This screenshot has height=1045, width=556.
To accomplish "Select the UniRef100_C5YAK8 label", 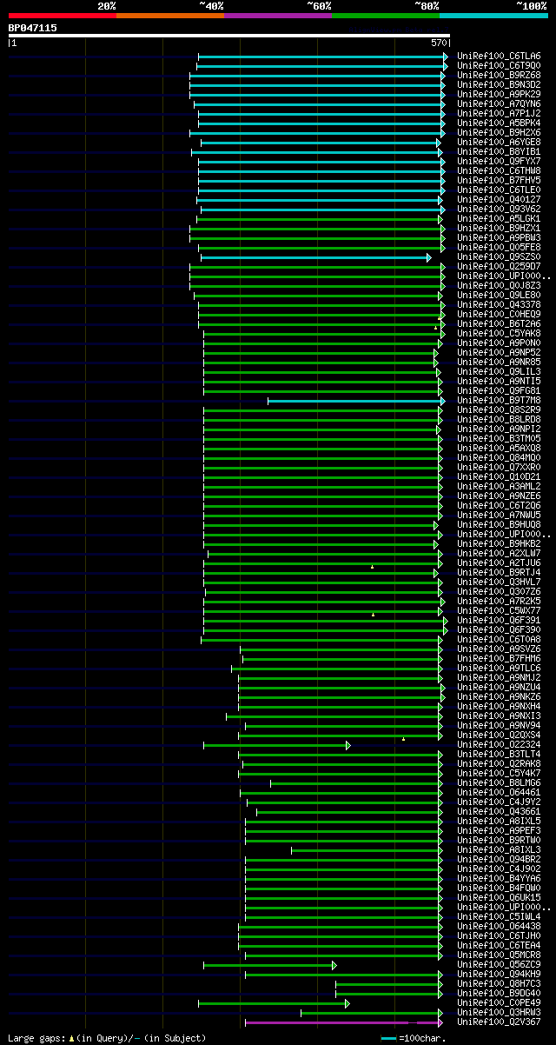I will point(499,333).
